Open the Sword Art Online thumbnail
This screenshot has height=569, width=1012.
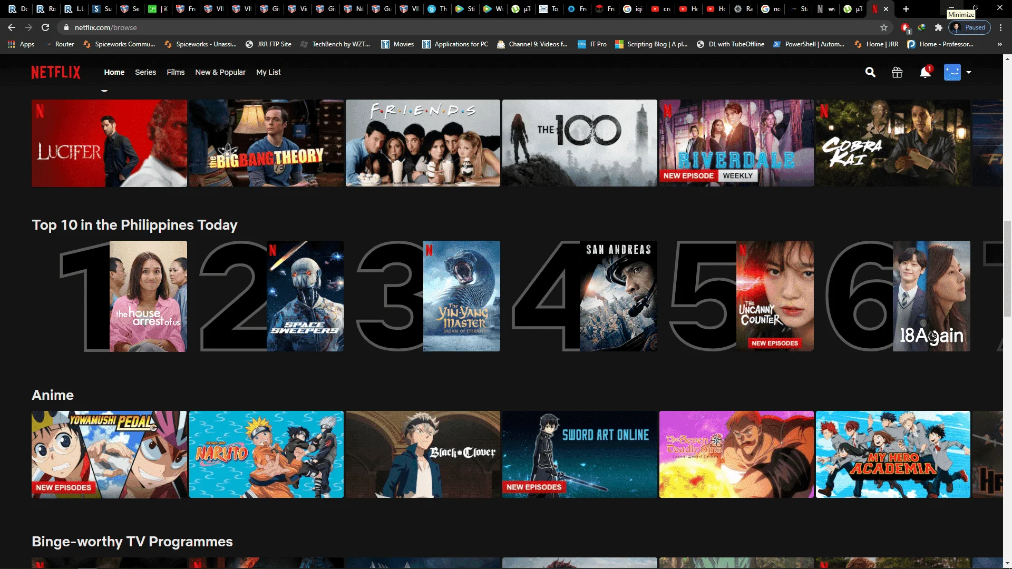click(x=580, y=455)
